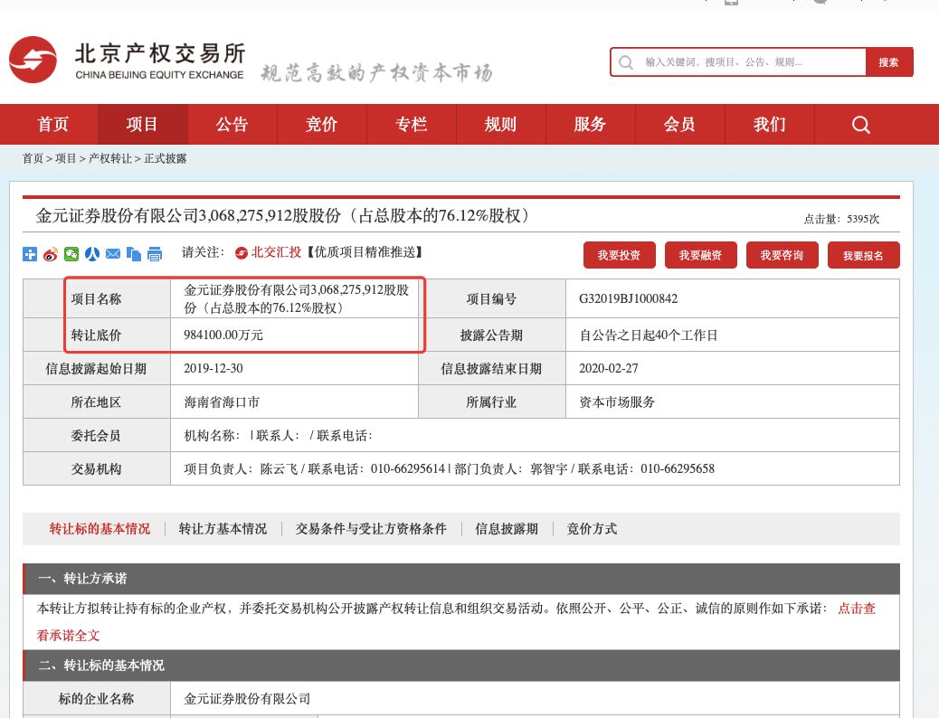Image resolution: width=939 pixels, height=718 pixels.
Task: Send this project by email icon
Action: (113, 254)
